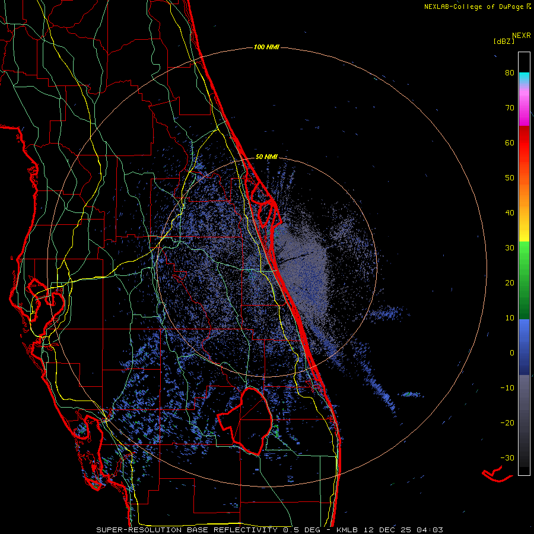Viewport: 534px width, 534px height.
Task: Click the 12 DEC 25 date text
Action: coord(387,530)
